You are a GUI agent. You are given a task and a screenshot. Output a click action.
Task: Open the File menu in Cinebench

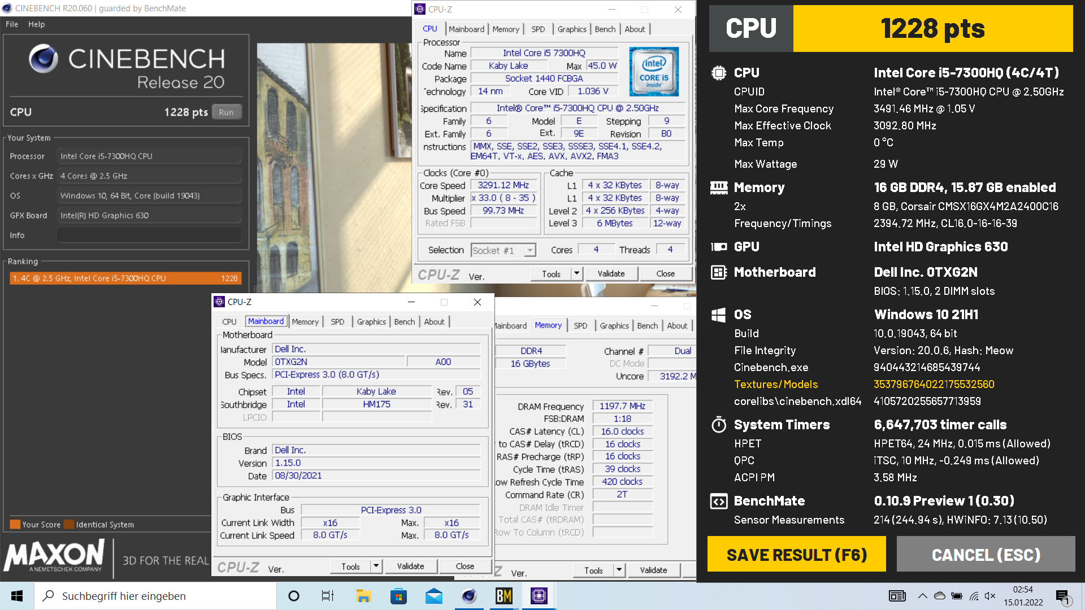(12, 24)
